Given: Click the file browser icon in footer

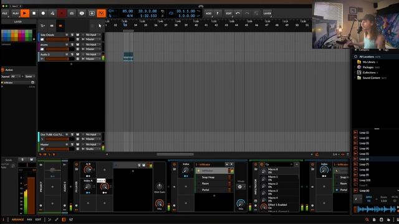Looking at the screenshot, I should [374, 220].
